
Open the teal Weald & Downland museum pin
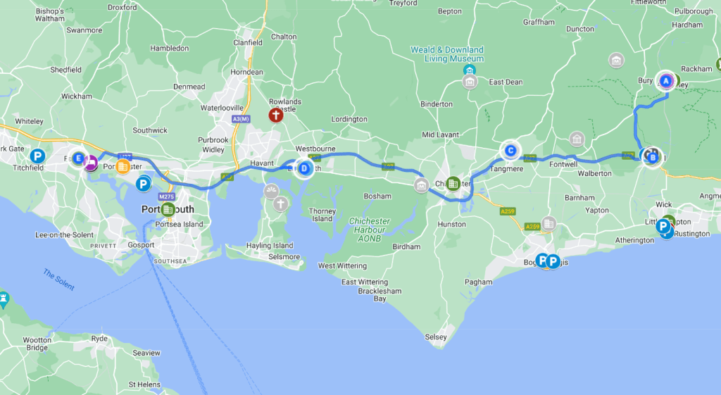click(469, 70)
